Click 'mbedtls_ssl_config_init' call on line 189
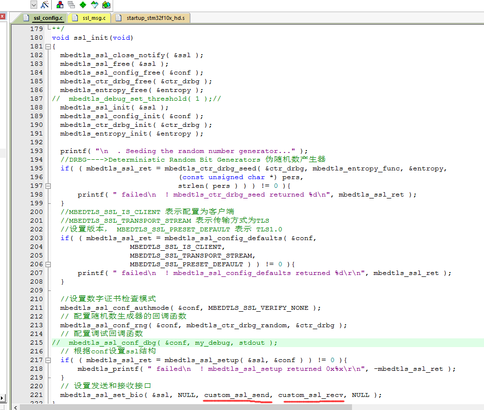The image size is (484, 410). [110, 116]
